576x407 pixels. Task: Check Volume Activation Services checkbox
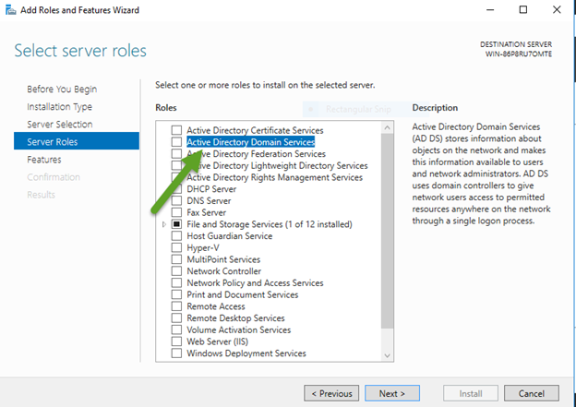click(x=176, y=329)
